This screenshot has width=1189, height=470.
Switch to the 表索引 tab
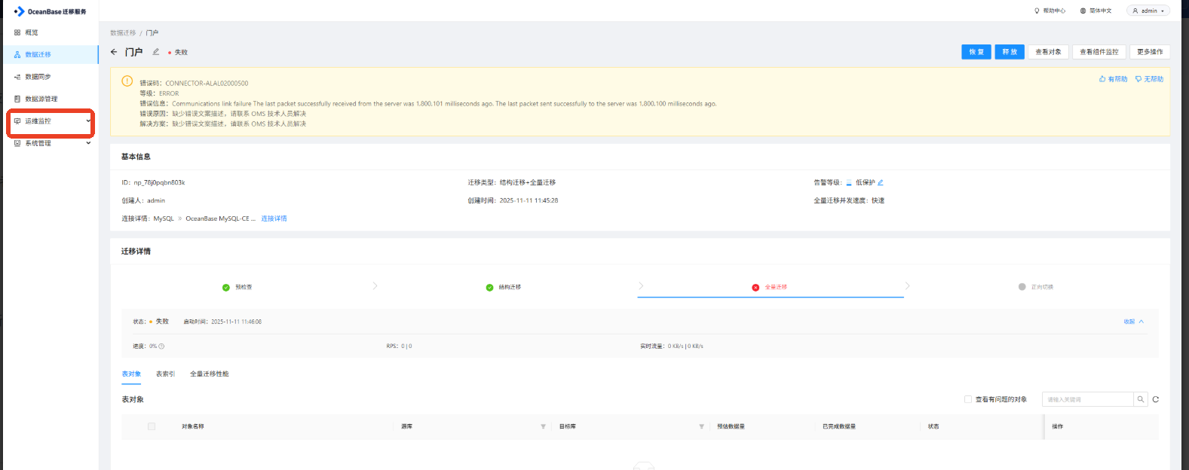(165, 374)
